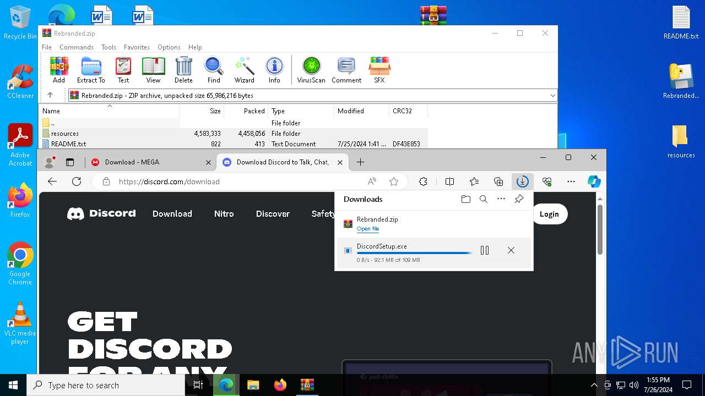This screenshot has width=705, height=396.
Task: Toggle split screen in Edge
Action: click(449, 182)
